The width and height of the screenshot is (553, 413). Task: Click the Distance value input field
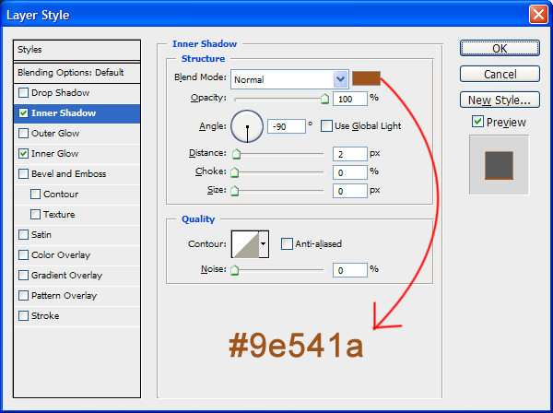pos(349,154)
